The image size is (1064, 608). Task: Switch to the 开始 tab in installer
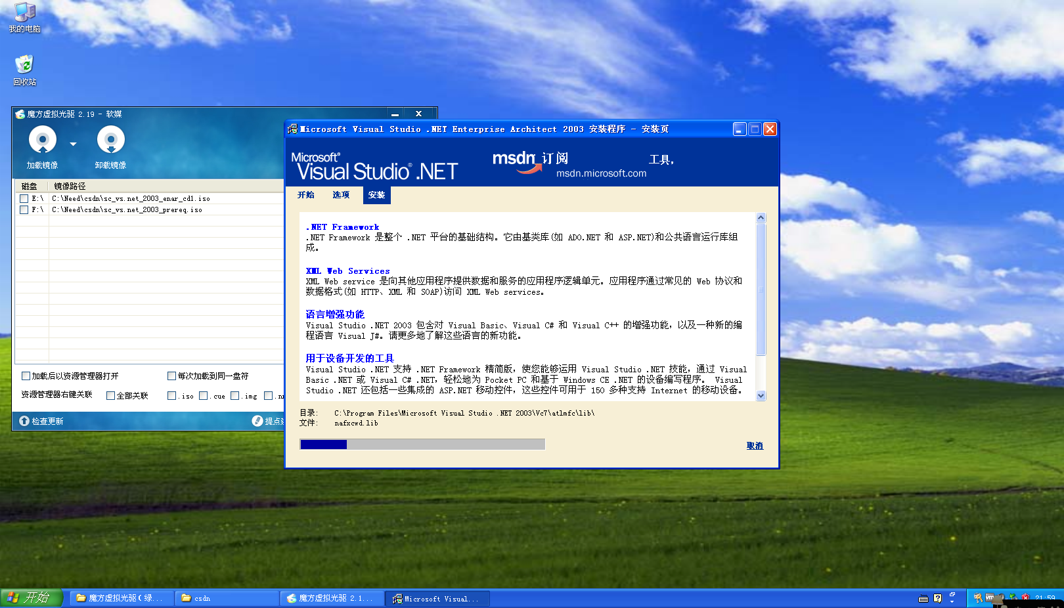pos(305,194)
